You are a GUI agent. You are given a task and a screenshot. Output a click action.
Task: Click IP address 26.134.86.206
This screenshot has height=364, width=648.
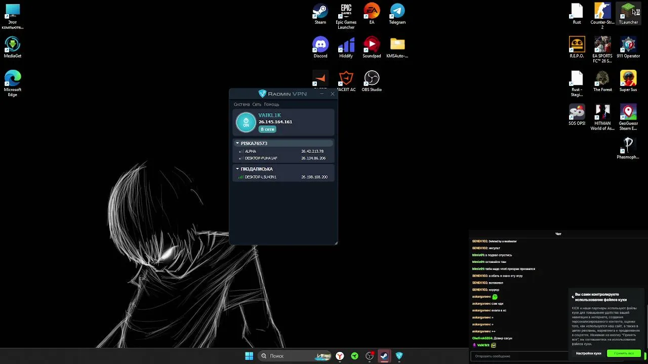coord(313,158)
